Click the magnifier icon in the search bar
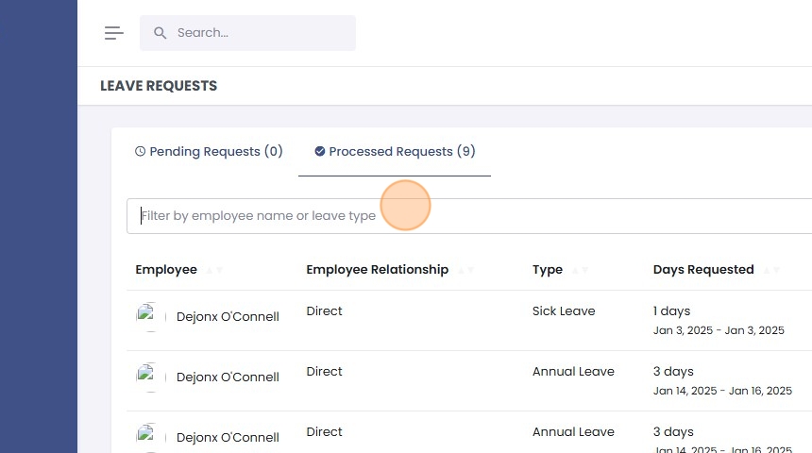The height and width of the screenshot is (453, 812). pyautogui.click(x=161, y=33)
